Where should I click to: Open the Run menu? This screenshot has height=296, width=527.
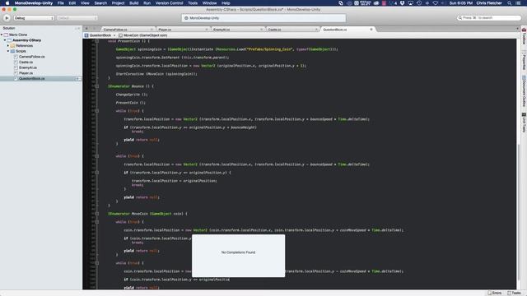pyautogui.click(x=147, y=3)
